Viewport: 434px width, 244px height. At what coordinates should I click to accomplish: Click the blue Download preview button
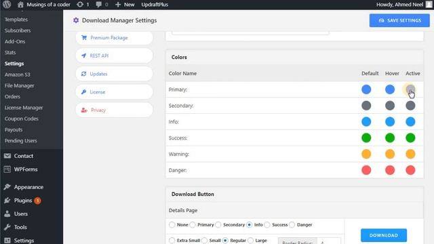[384, 235]
